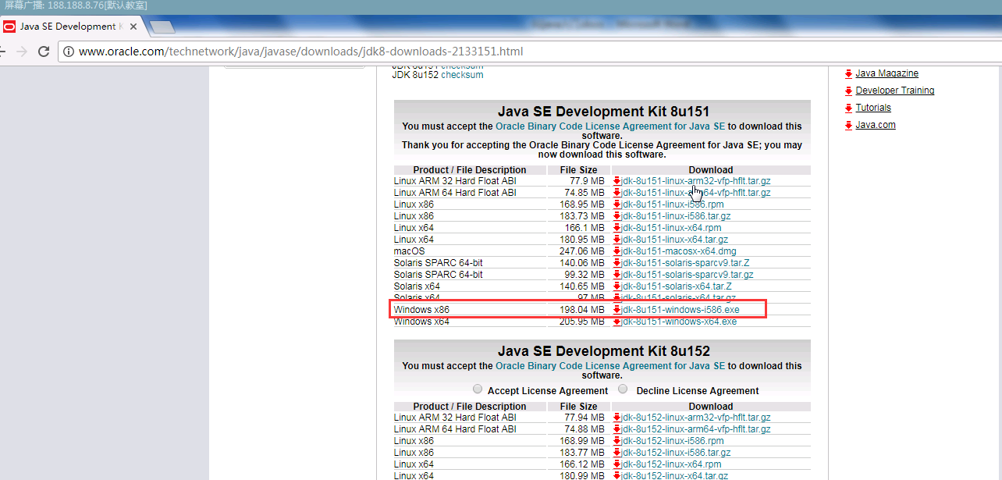This screenshot has width=1002, height=480.
Task: Download jdk-8u152-linux-arm64-vfp-hflt.tar.gz
Action: point(696,429)
